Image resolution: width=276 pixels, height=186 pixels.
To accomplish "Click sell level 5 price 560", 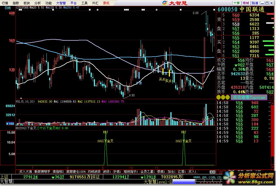I will point(236,15).
